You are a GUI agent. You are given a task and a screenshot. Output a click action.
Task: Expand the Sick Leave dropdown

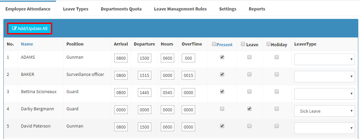(x=324, y=111)
